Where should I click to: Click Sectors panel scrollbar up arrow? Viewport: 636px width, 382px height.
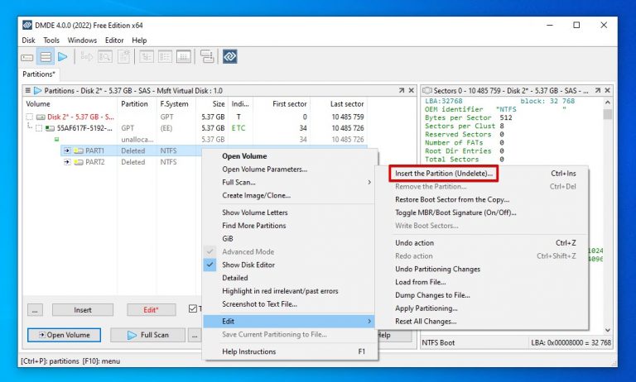[x=608, y=103]
